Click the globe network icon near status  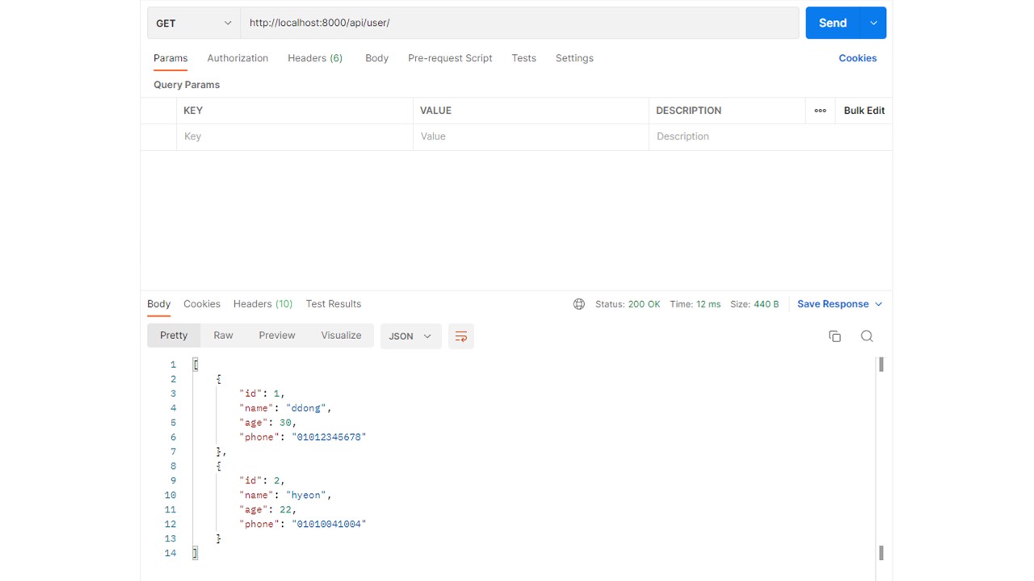578,304
